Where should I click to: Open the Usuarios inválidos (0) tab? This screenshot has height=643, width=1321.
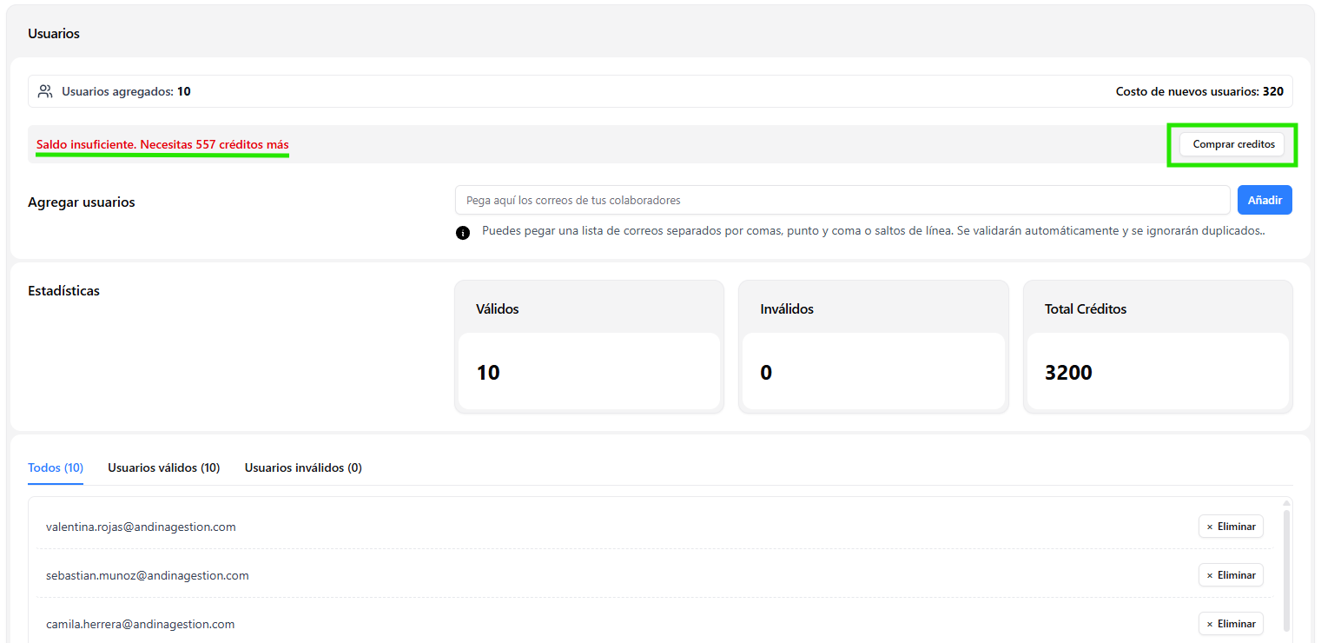(x=303, y=467)
